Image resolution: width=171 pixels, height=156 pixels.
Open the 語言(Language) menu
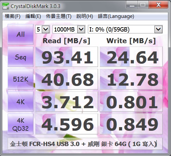pyautogui.click(x=116, y=16)
